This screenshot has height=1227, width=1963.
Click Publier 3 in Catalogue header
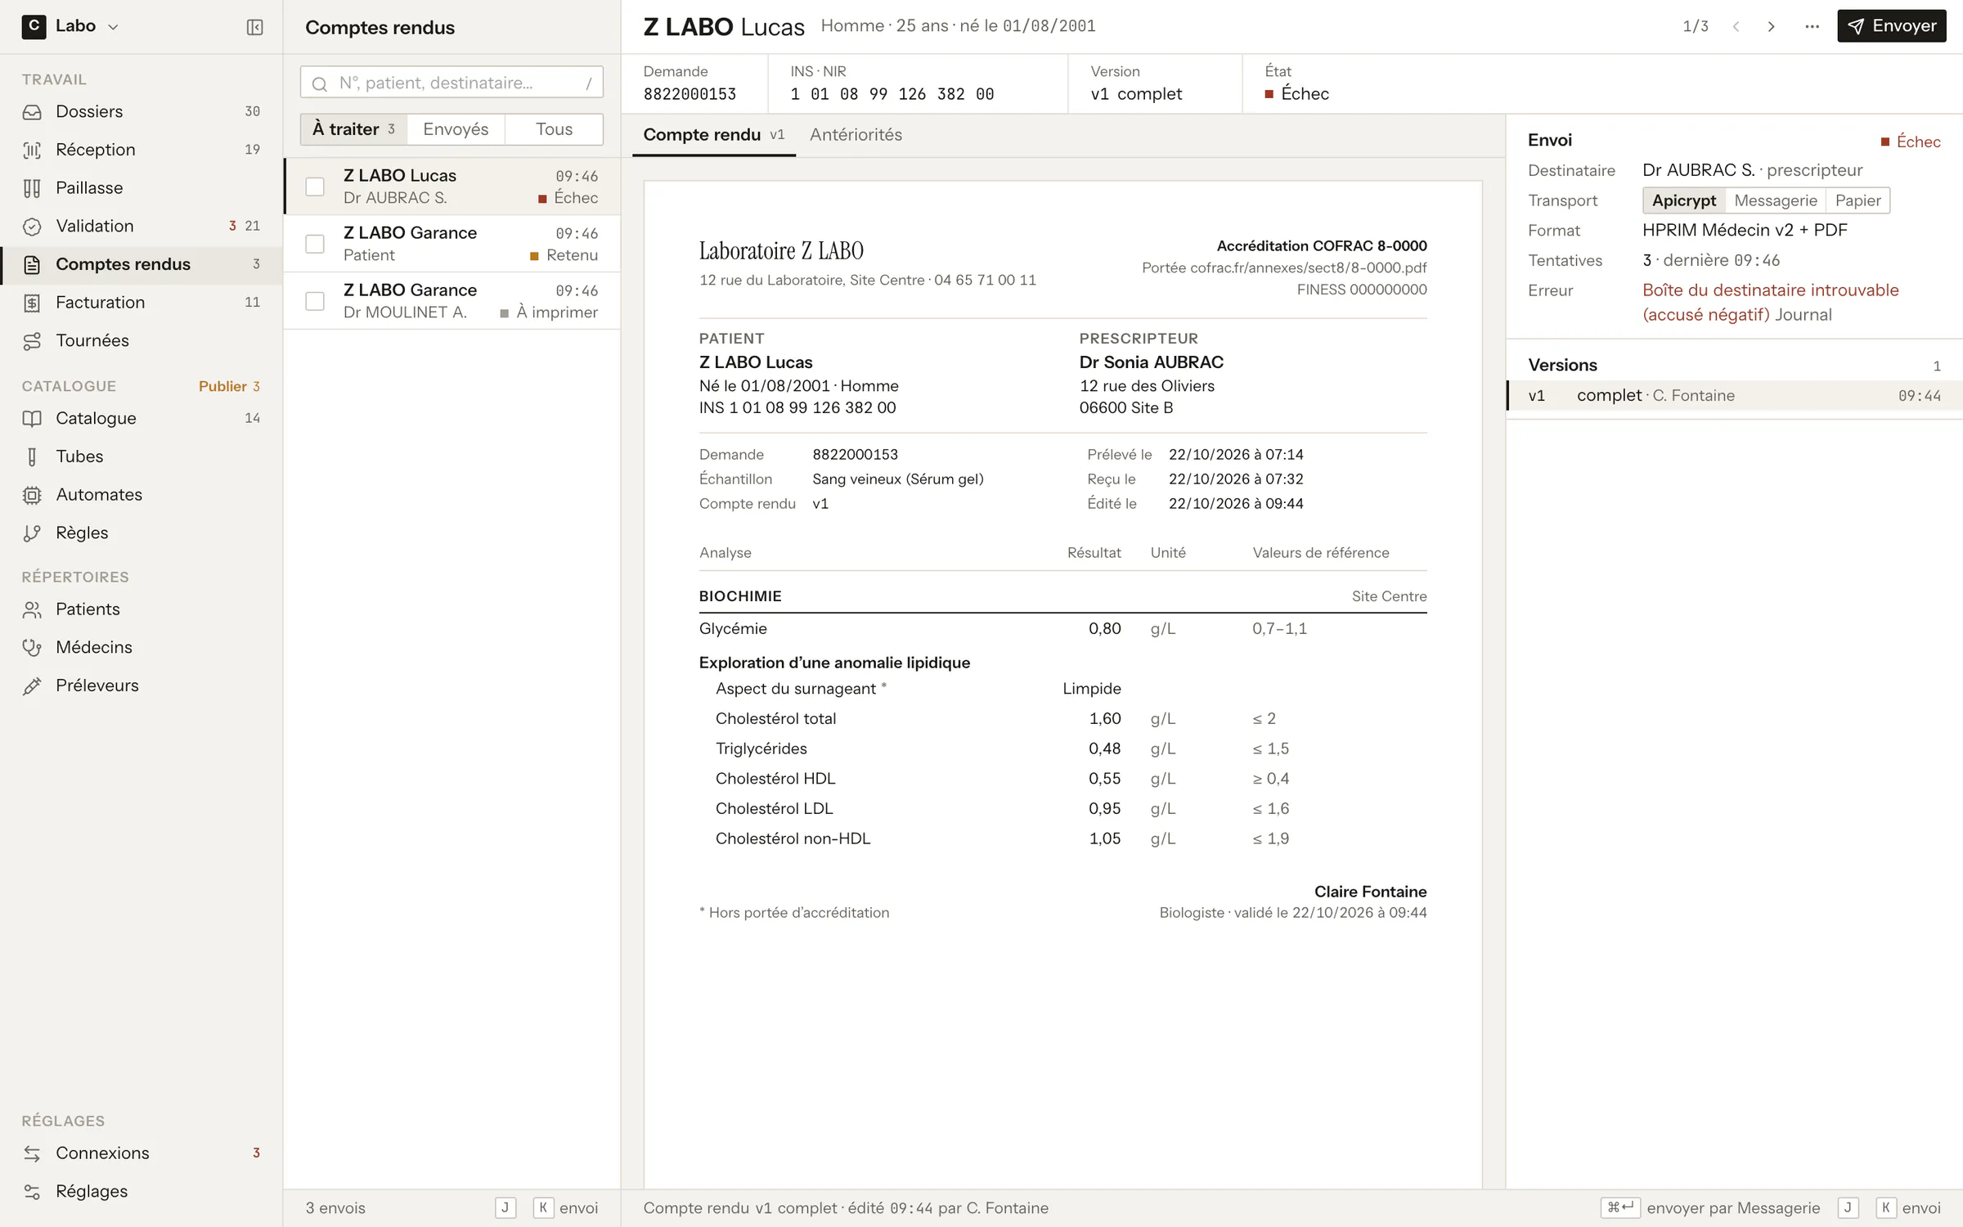click(229, 386)
